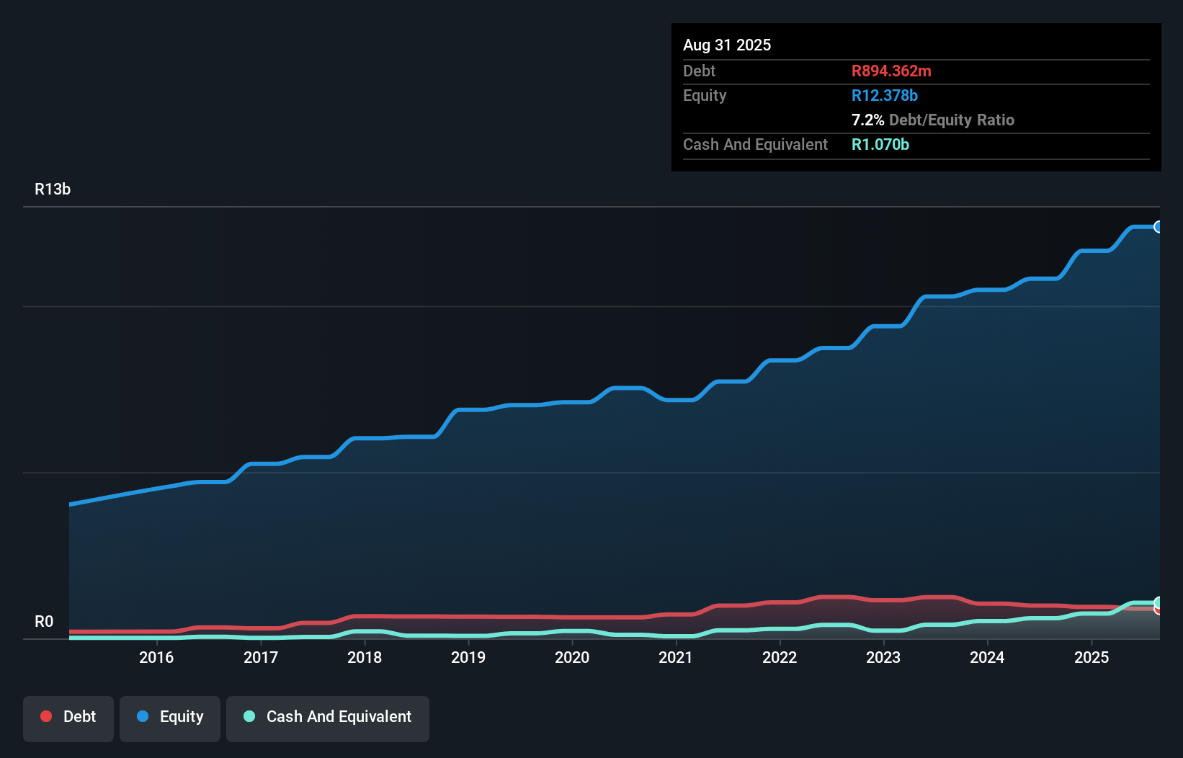
Task: Click the 2024 x-axis label
Action: pyautogui.click(x=987, y=657)
